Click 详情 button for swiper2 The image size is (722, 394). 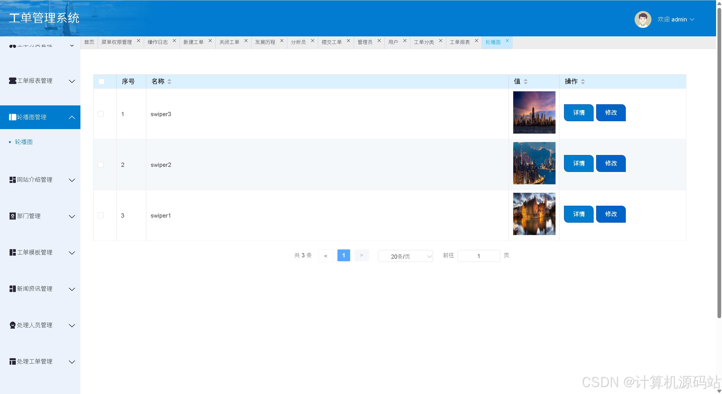pyautogui.click(x=578, y=163)
